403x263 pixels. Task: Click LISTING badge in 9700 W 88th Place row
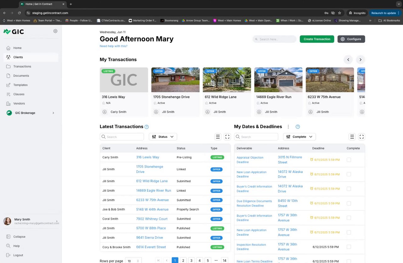tap(217, 228)
